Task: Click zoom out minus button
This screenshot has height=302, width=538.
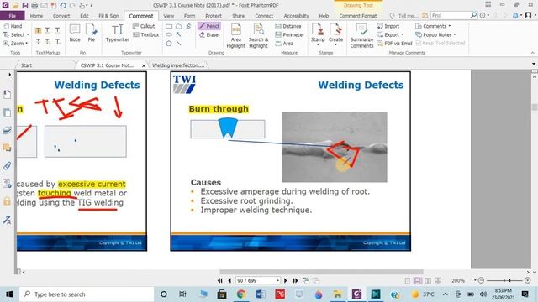Action: click(481, 280)
